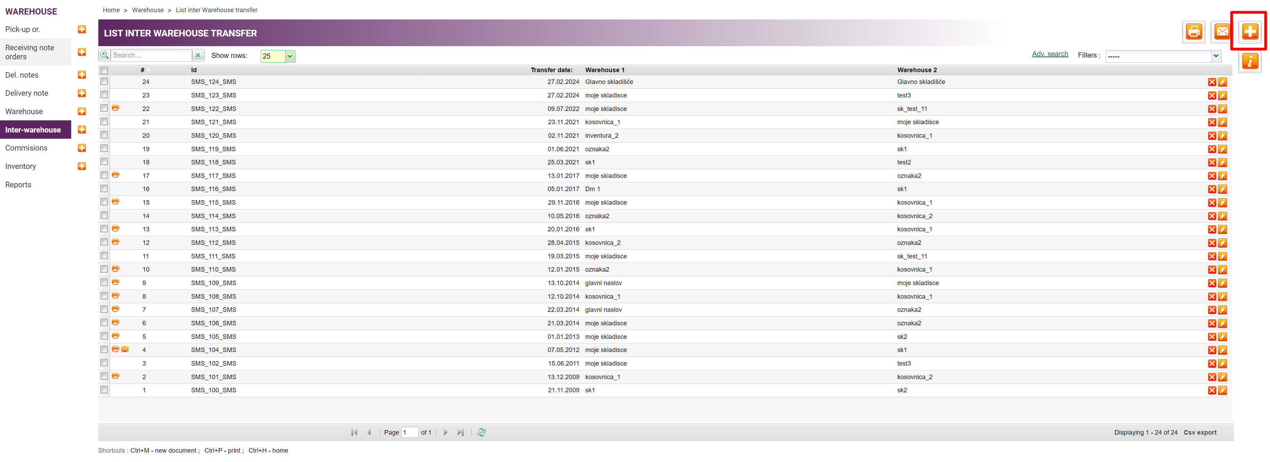The image size is (1270, 462).
Task: Click refresh icon in pagination bar
Action: pos(481,432)
